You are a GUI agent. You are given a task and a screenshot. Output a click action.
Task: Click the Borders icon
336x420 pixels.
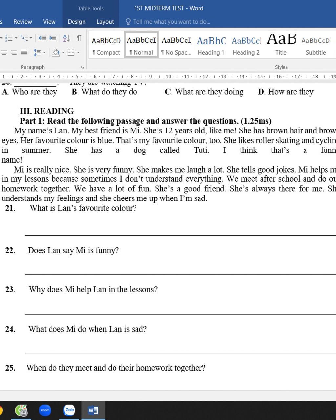point(71,52)
